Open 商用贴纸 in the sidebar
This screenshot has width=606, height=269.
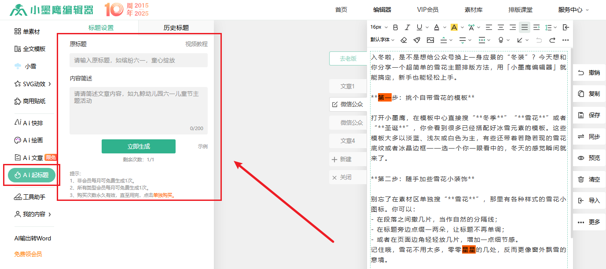pyautogui.click(x=29, y=101)
